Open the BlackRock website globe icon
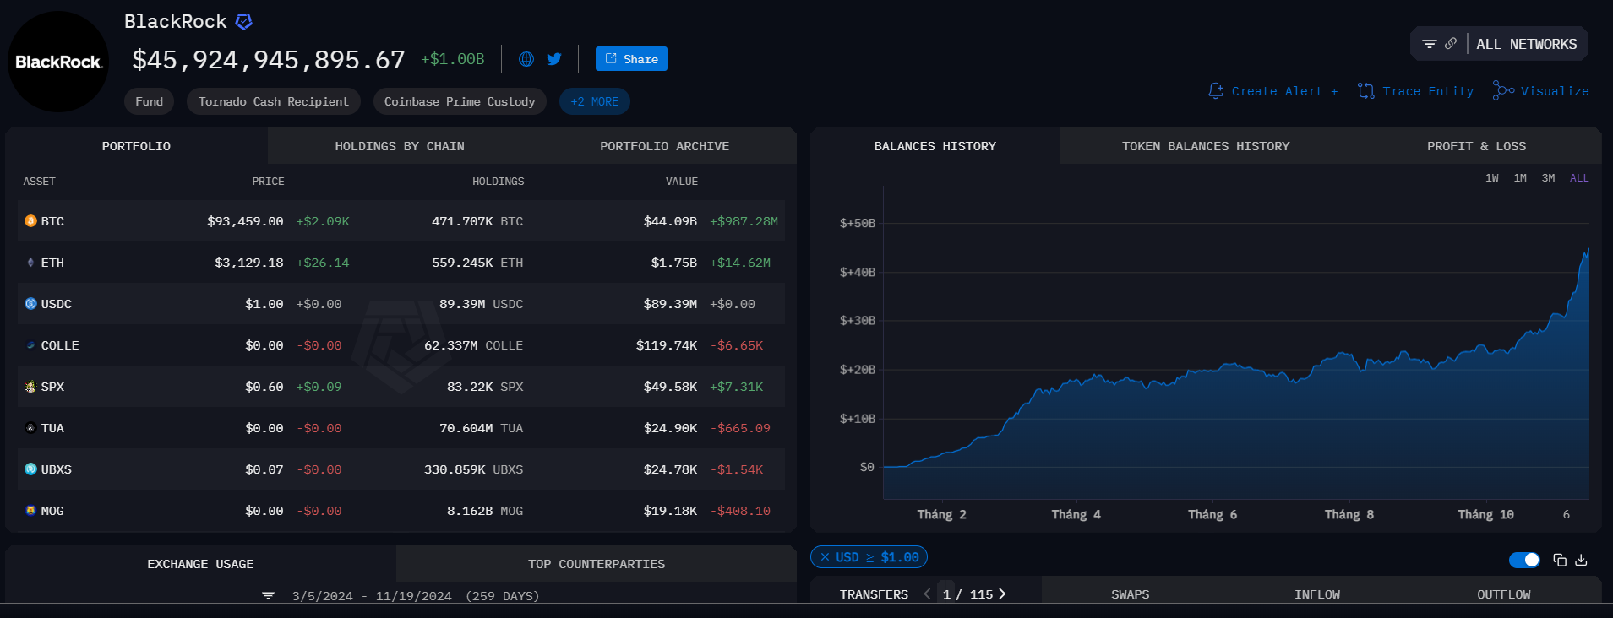Screen dimensions: 1613x618 coord(526,59)
